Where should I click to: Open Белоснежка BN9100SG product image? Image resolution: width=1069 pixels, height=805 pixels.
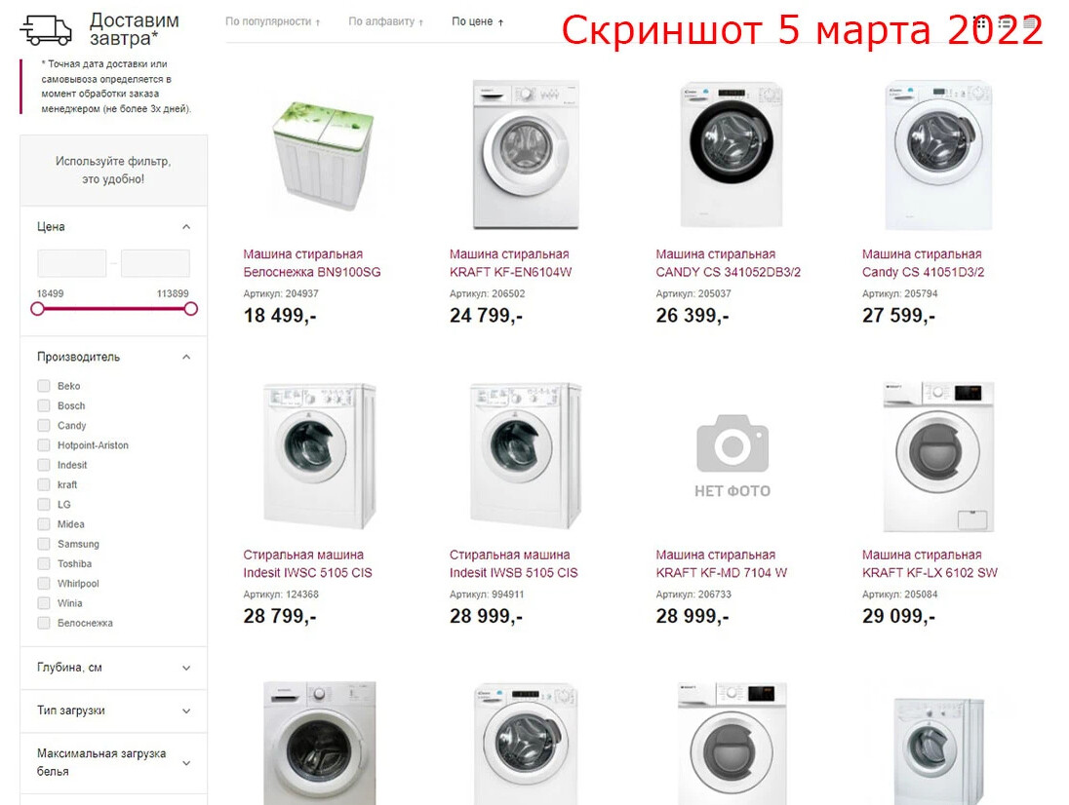click(322, 155)
